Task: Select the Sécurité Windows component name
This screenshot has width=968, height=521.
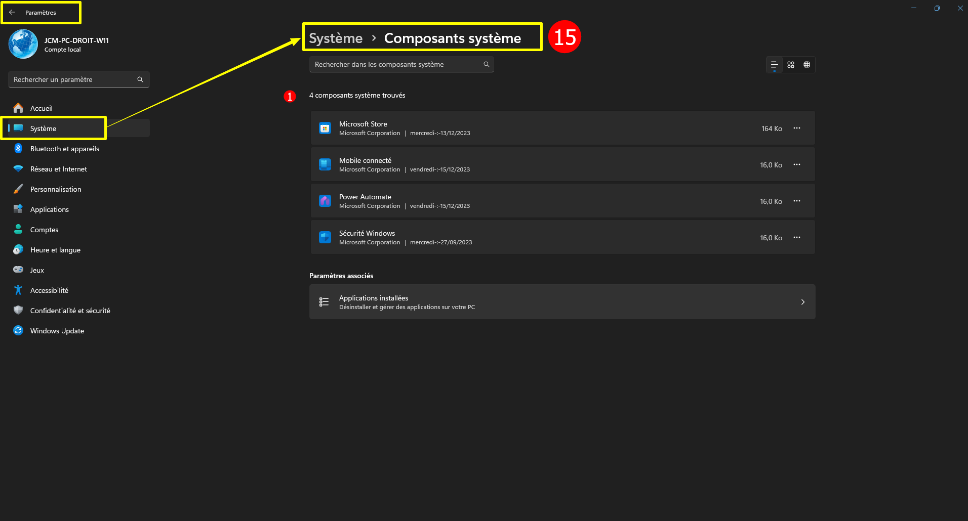Action: click(x=367, y=233)
